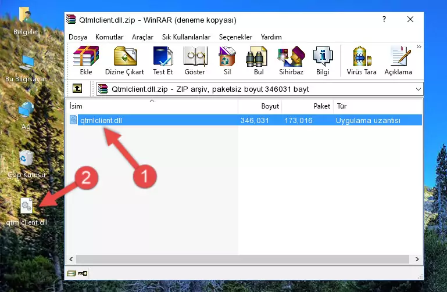
Task: Click the archive icon in address bar
Action: [103, 89]
